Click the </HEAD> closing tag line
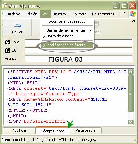The image size is (138, 144). click(x=17, y=116)
